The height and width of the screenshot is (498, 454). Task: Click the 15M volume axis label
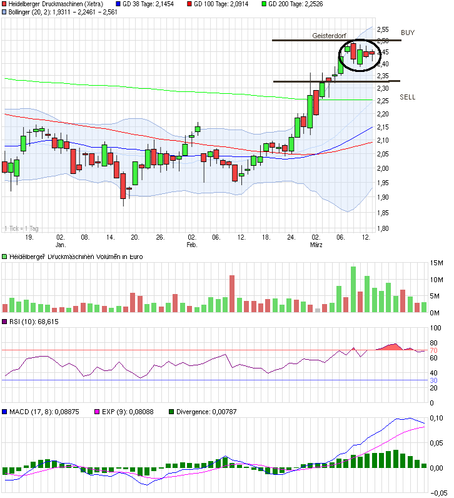[436, 263]
